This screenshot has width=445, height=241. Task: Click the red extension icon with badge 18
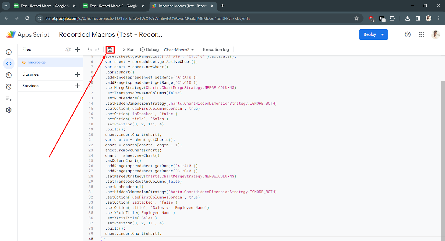pos(372,19)
